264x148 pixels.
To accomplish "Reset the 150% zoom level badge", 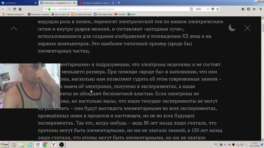I will pos(198,9).
